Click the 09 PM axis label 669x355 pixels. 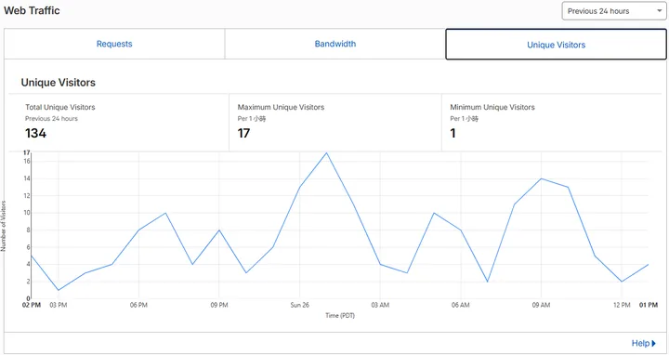(x=219, y=305)
